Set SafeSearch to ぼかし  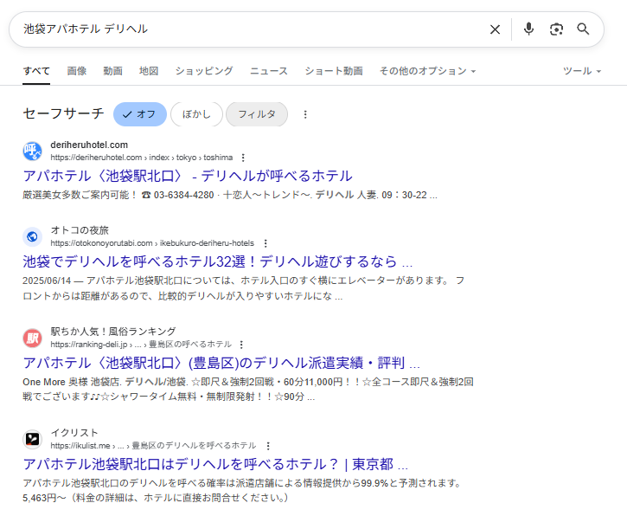tap(196, 114)
